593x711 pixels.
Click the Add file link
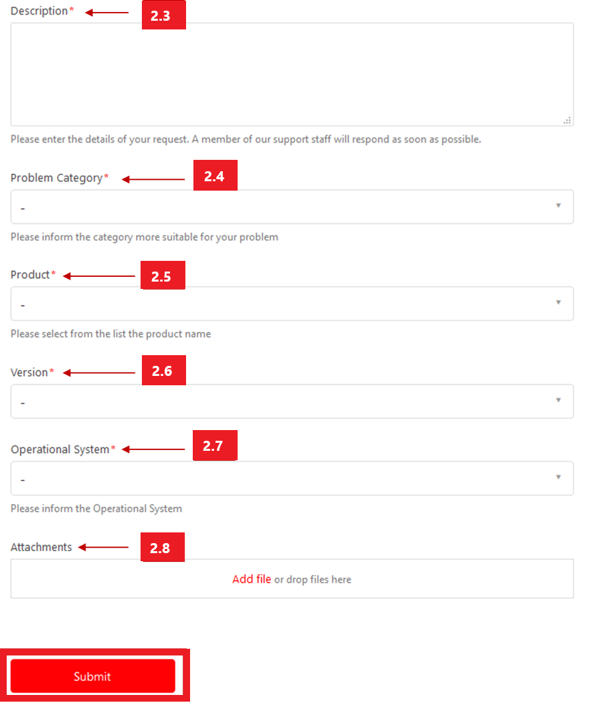[x=252, y=579]
